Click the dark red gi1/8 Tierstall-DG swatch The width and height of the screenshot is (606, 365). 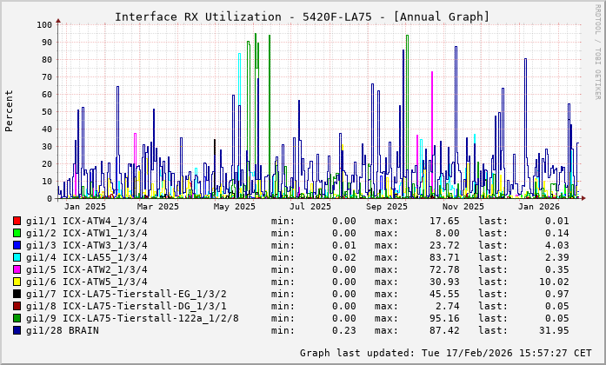tap(17, 306)
